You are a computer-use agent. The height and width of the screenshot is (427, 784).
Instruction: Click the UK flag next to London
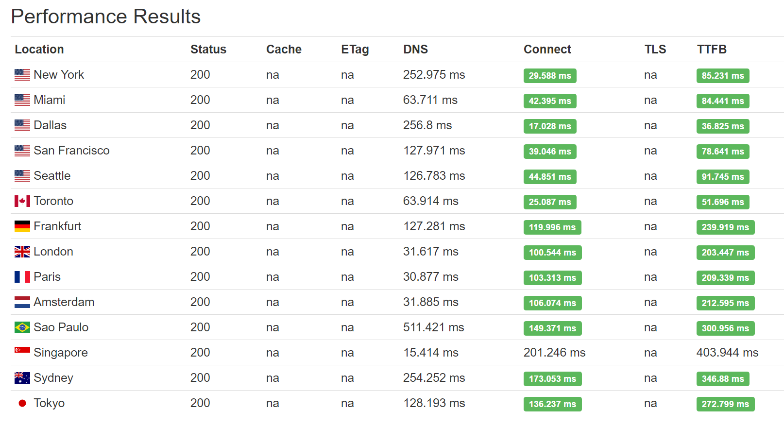22,252
